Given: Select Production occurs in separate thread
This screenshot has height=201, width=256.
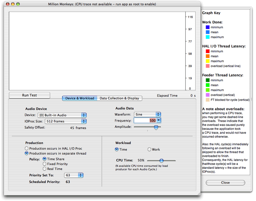Looking at the screenshot, I should point(27,153).
